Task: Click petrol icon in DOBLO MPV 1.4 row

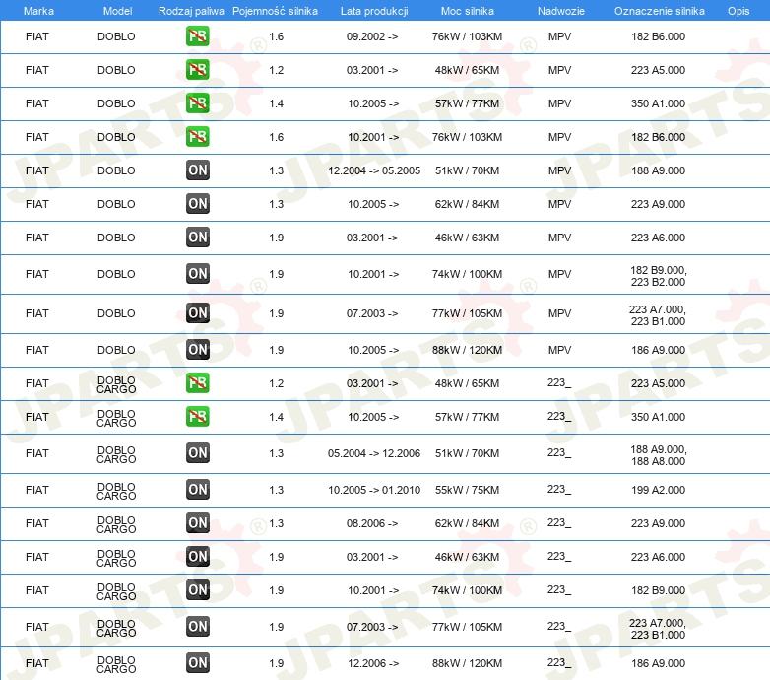Action: [x=197, y=103]
